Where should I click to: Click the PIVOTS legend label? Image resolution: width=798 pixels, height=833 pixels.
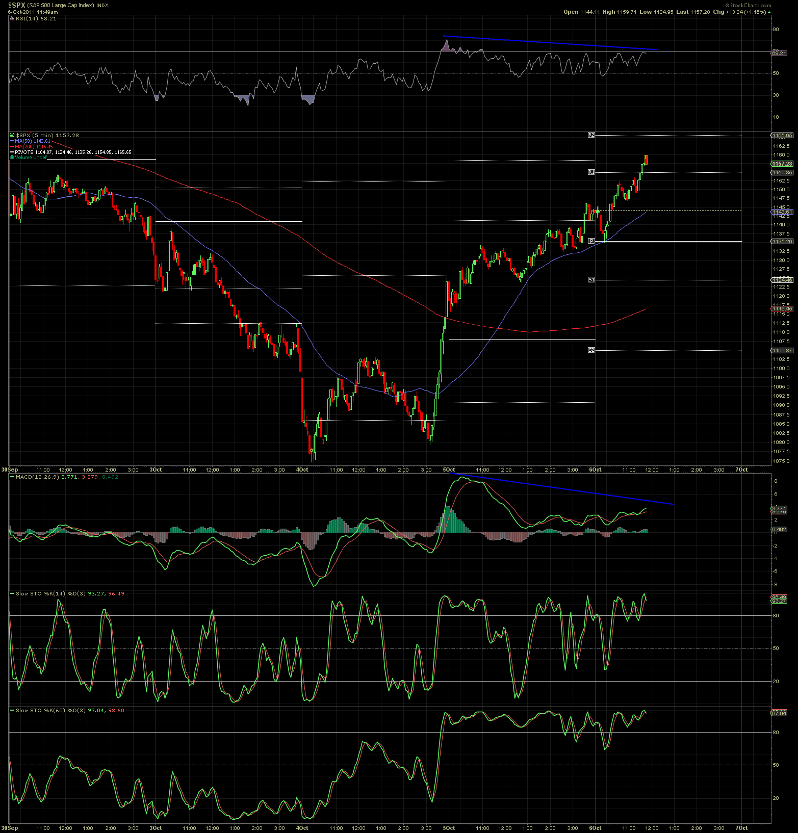[x=24, y=152]
